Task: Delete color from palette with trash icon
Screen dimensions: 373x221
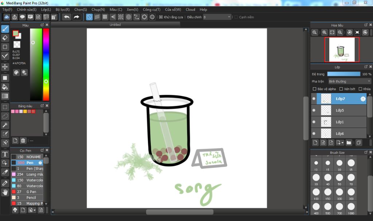Action: (x=23, y=141)
